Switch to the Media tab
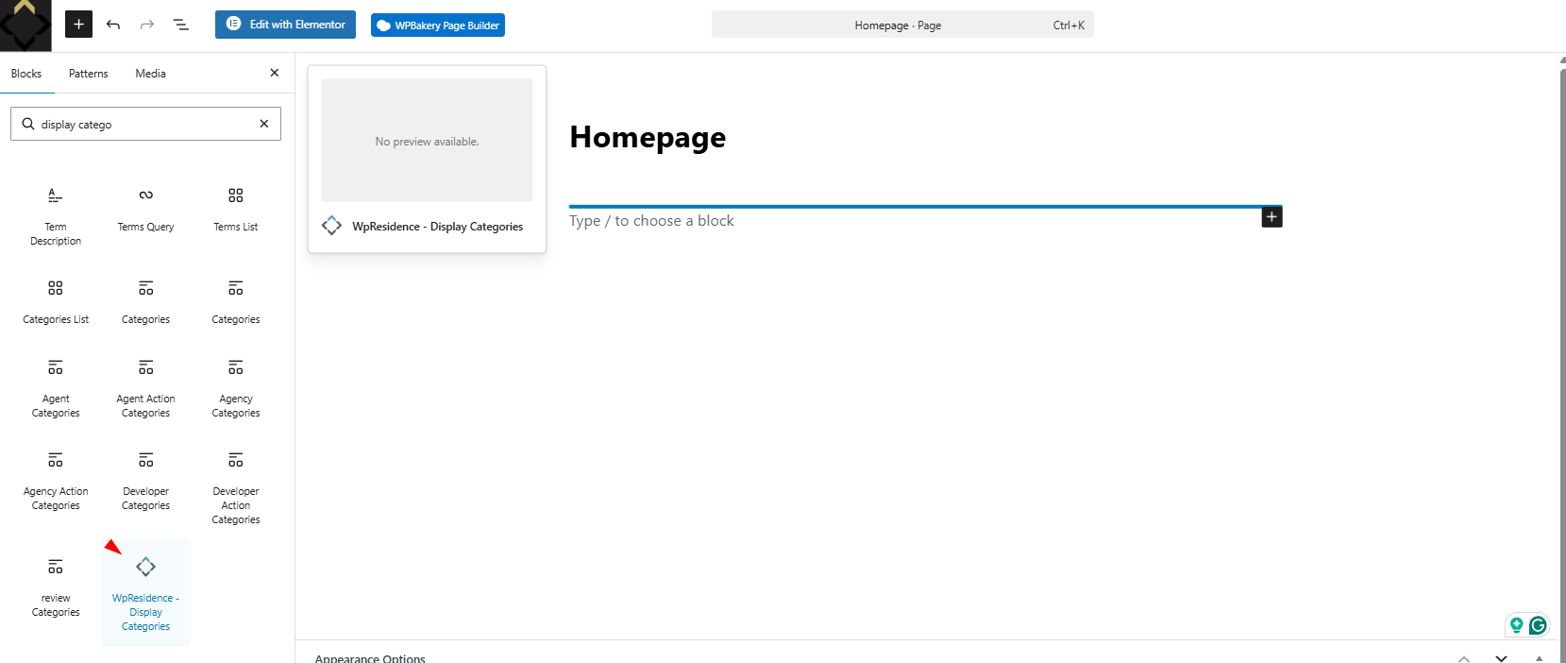The width and height of the screenshot is (1566, 663). click(x=150, y=74)
